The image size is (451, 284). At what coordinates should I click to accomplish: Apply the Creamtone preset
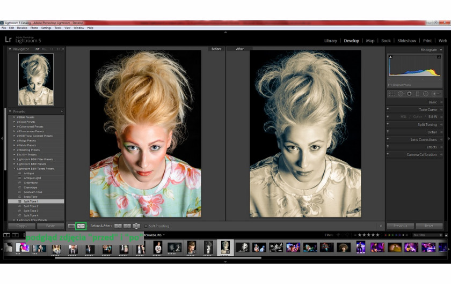(31, 183)
